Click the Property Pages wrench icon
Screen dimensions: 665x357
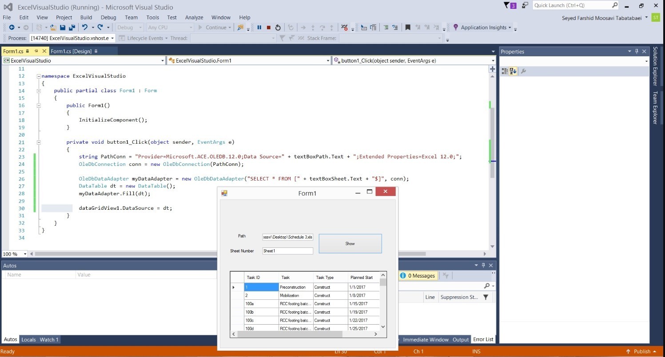523,71
